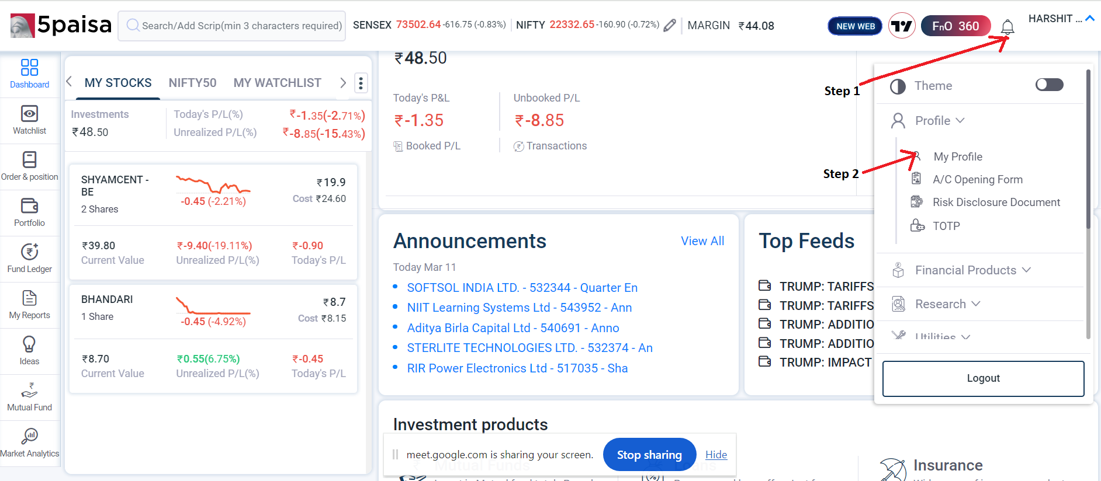
Task: Click the Search/Add Scrip input field
Action: click(232, 26)
